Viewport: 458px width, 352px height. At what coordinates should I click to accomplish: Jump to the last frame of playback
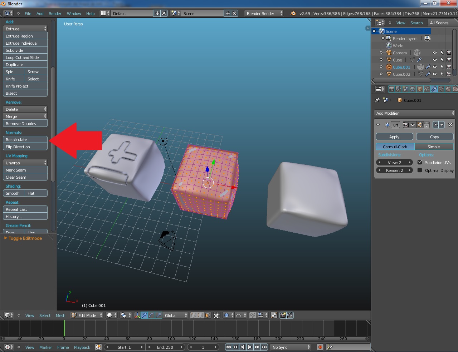click(264, 347)
